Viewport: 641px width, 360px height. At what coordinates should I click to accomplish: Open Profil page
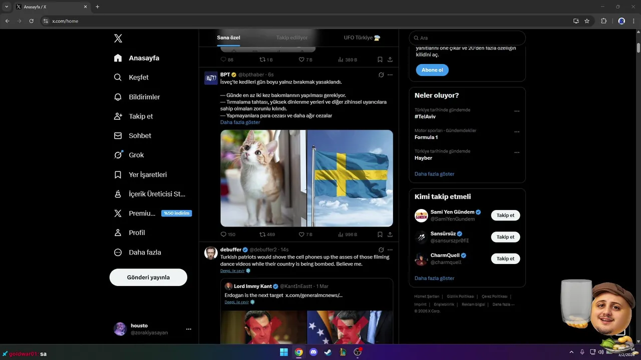[x=129, y=232]
